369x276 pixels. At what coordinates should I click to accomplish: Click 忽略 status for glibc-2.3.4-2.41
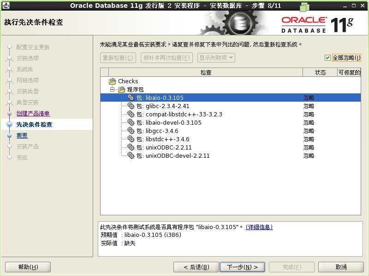coord(309,106)
